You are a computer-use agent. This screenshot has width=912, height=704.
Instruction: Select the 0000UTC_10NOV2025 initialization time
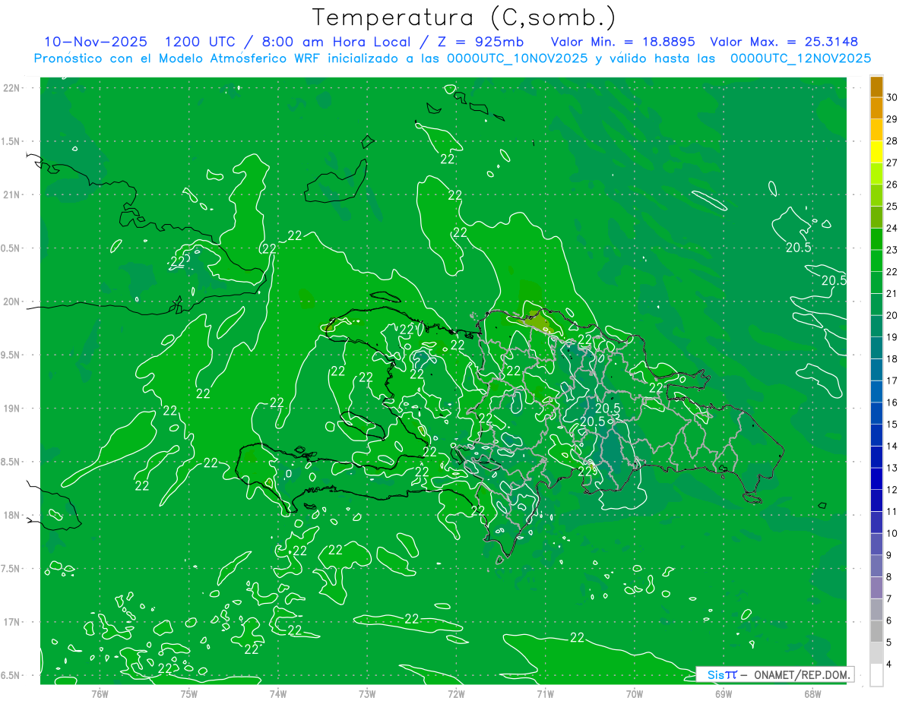click(518, 58)
